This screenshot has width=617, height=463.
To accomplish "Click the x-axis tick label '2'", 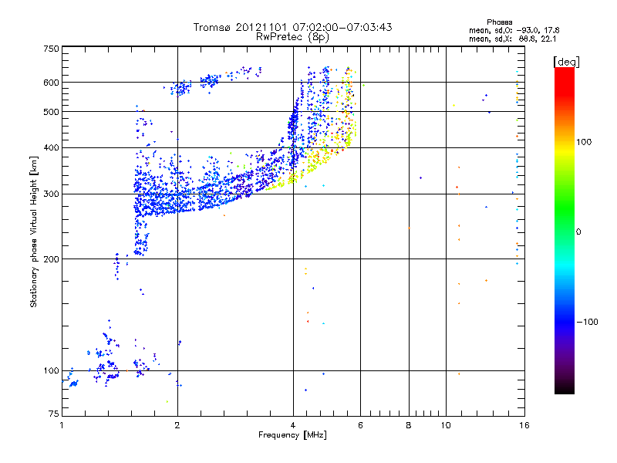I will click(x=177, y=425).
